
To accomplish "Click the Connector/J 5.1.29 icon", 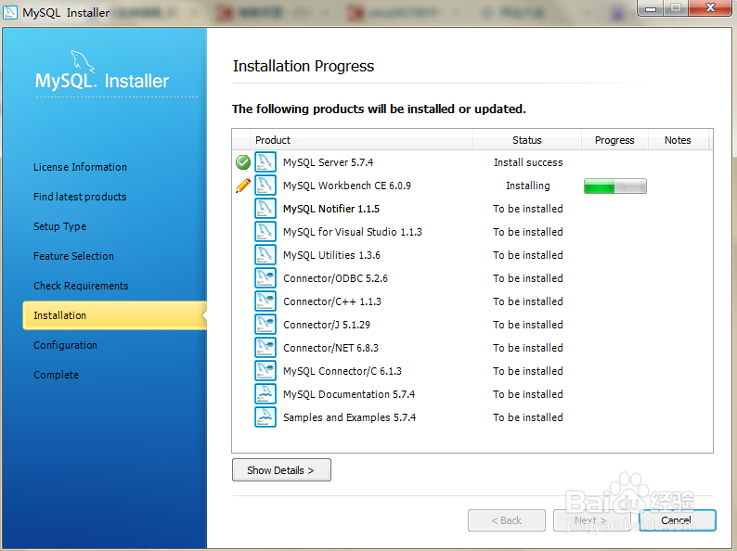I will point(265,325).
